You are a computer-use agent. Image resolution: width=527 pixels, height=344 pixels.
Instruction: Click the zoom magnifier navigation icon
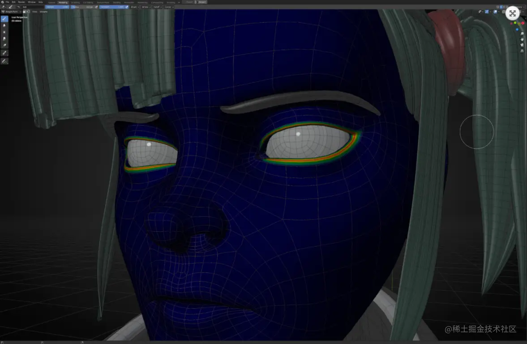[x=522, y=34]
